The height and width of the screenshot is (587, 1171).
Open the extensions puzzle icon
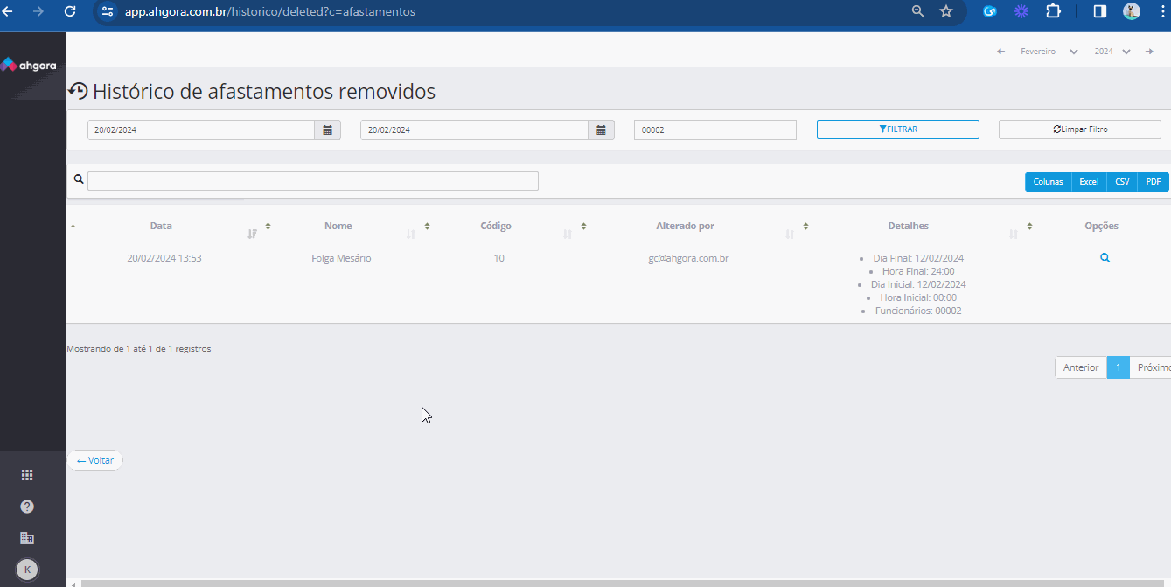tap(1054, 11)
